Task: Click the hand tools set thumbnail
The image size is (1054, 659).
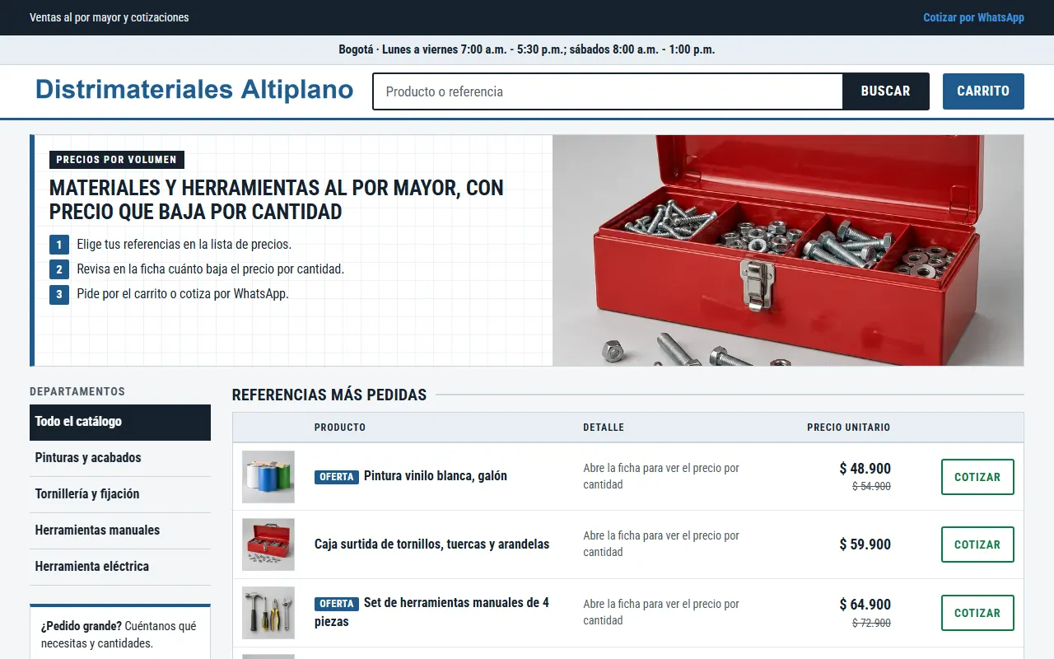Action: click(x=268, y=613)
